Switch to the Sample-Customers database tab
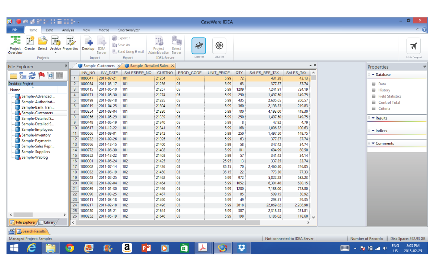This screenshot has height=271, width=434. 99,66
